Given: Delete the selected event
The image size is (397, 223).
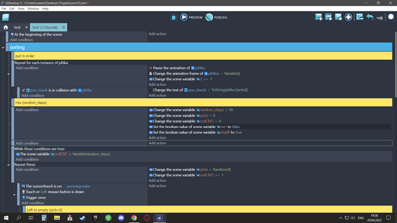Looking at the screenshot, I should click(x=360, y=17).
